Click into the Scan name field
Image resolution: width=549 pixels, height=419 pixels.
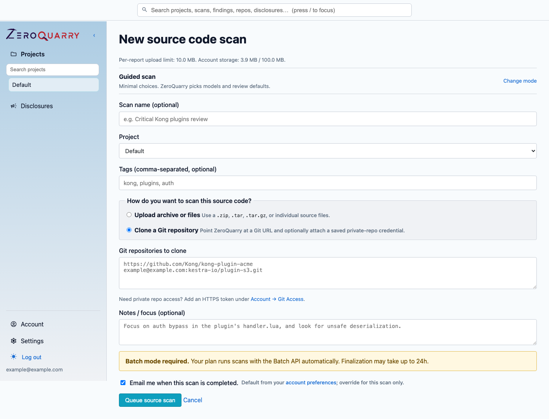pyautogui.click(x=328, y=119)
